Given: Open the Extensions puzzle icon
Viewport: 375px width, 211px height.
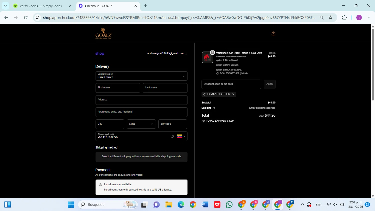Looking at the screenshot, I should click(x=344, y=18).
